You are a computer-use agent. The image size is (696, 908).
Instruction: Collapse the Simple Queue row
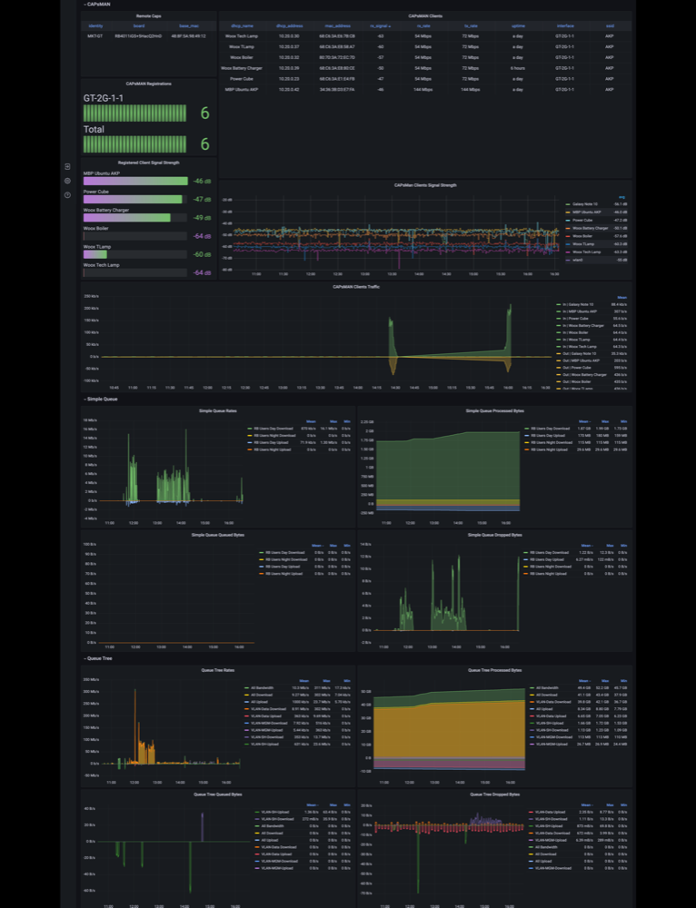100,399
